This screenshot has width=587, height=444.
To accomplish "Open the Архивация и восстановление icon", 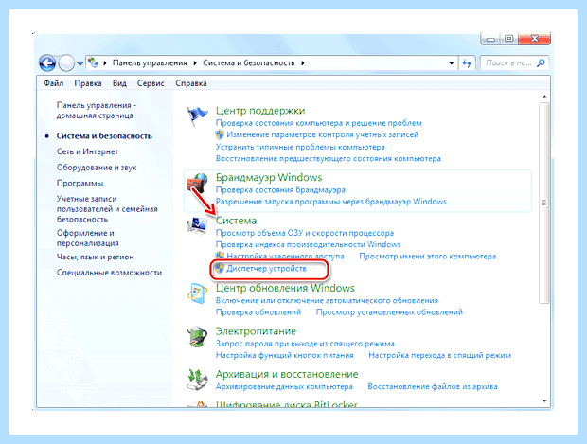I will [x=197, y=379].
